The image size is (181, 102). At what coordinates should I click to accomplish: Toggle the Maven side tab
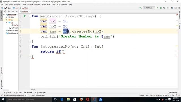(x=179, y=26)
